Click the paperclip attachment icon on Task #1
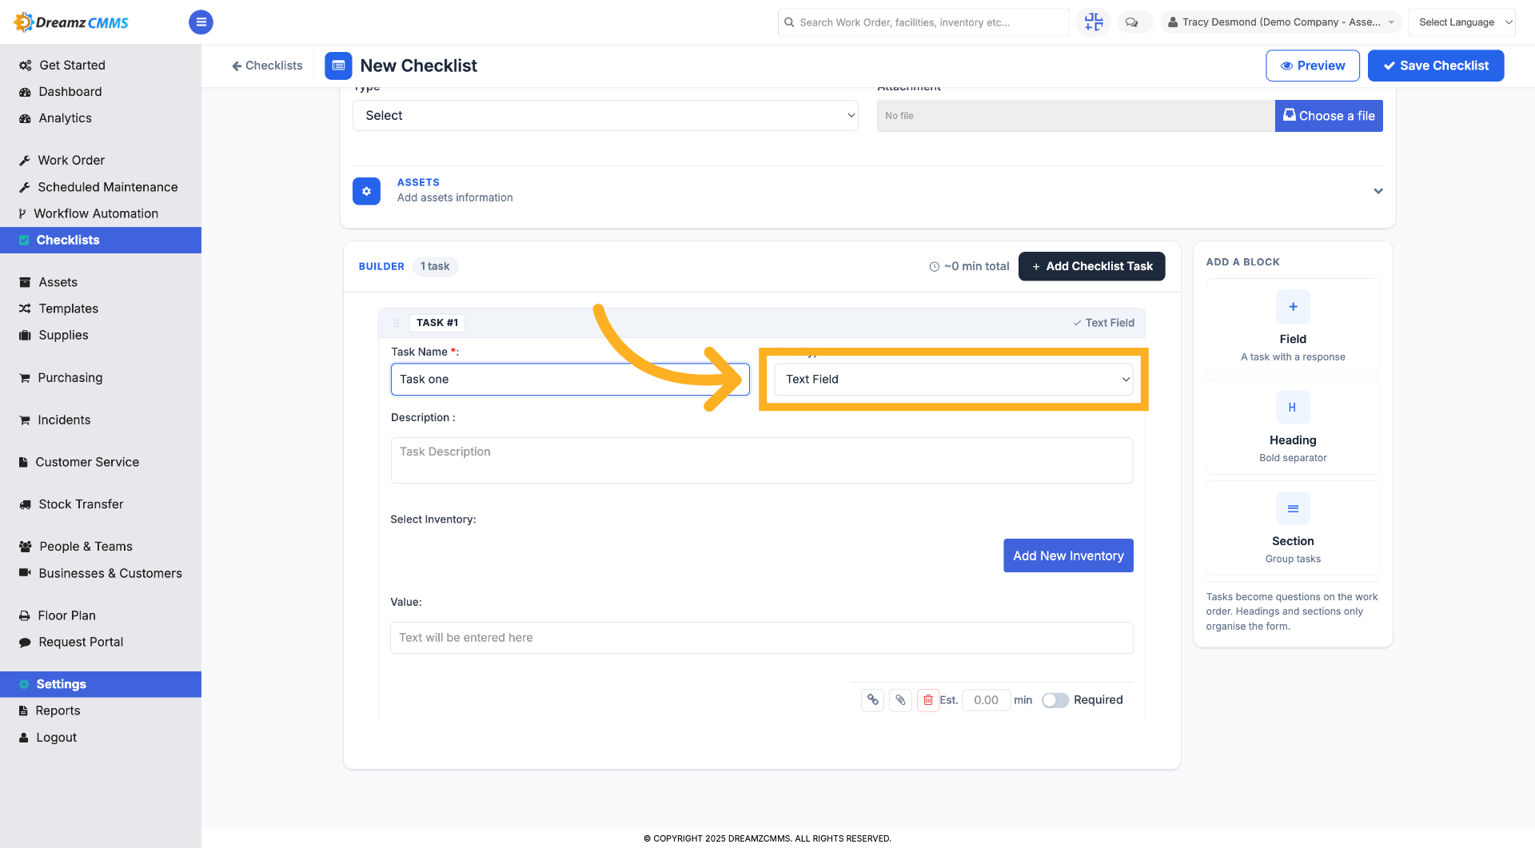This screenshot has height=848, width=1535. pyautogui.click(x=900, y=700)
